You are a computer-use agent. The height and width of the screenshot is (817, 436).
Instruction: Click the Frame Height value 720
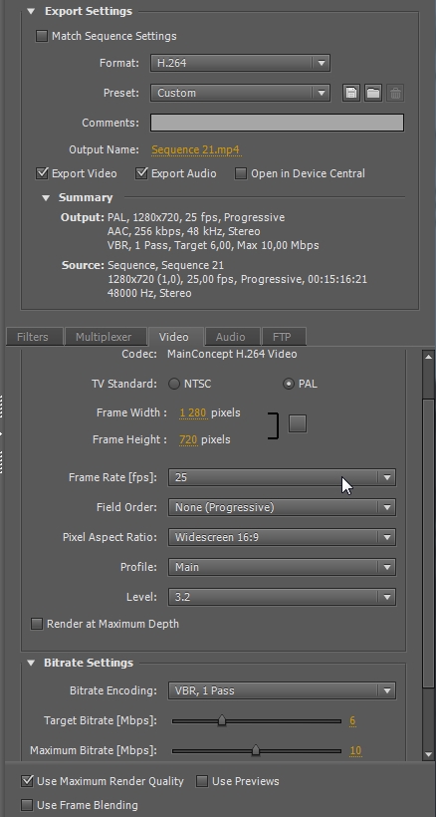pos(188,439)
